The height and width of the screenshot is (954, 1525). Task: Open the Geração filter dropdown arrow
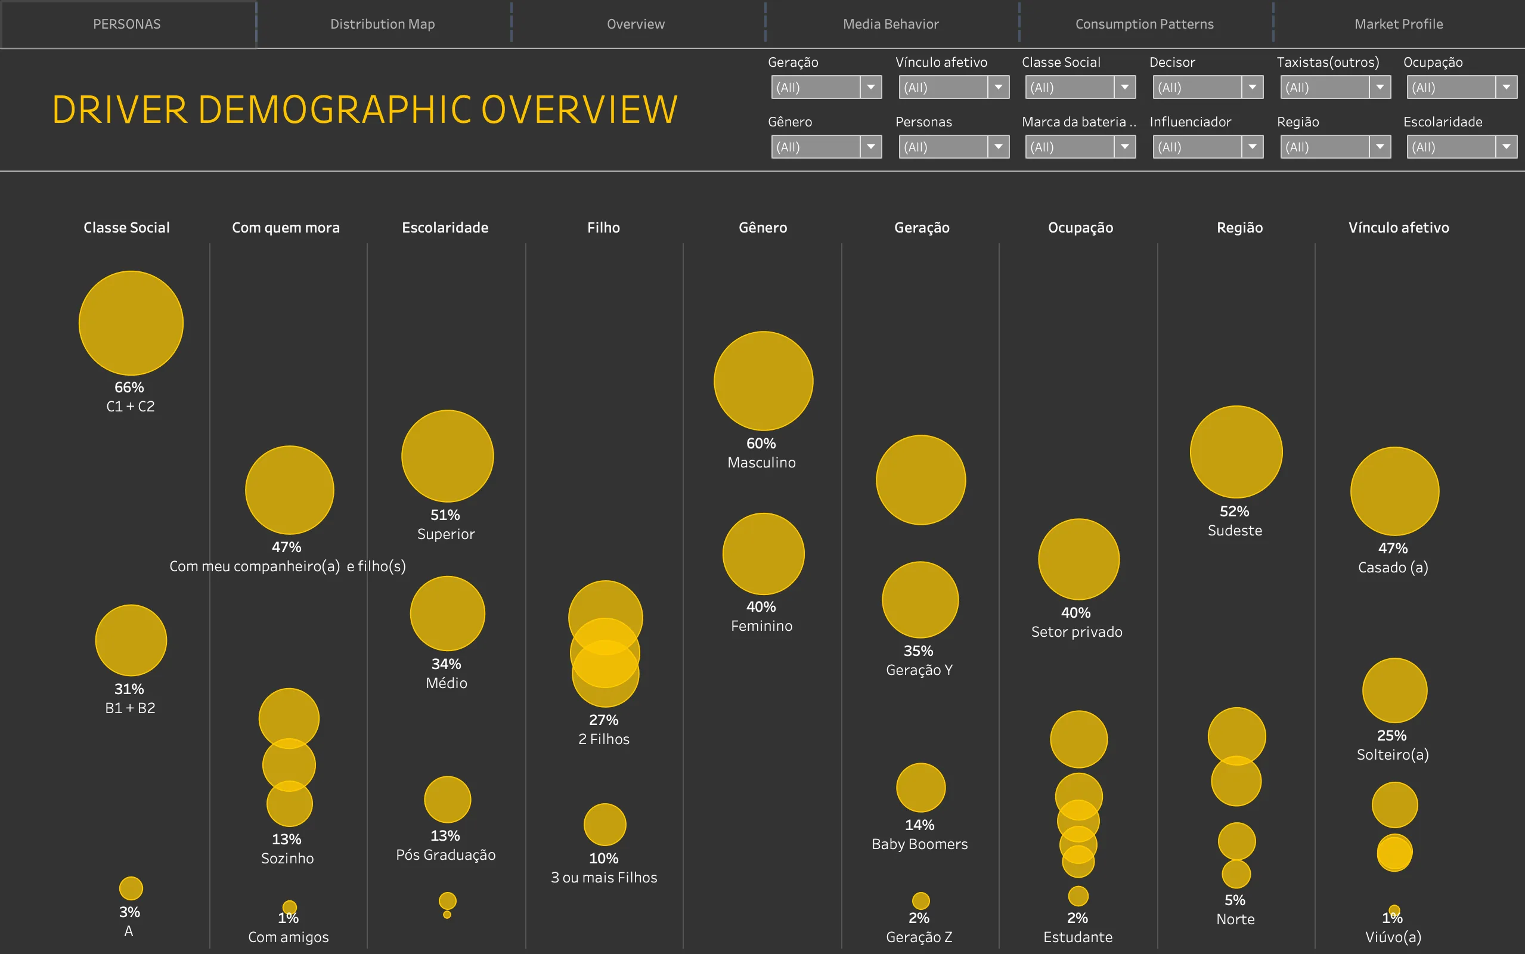tap(870, 87)
